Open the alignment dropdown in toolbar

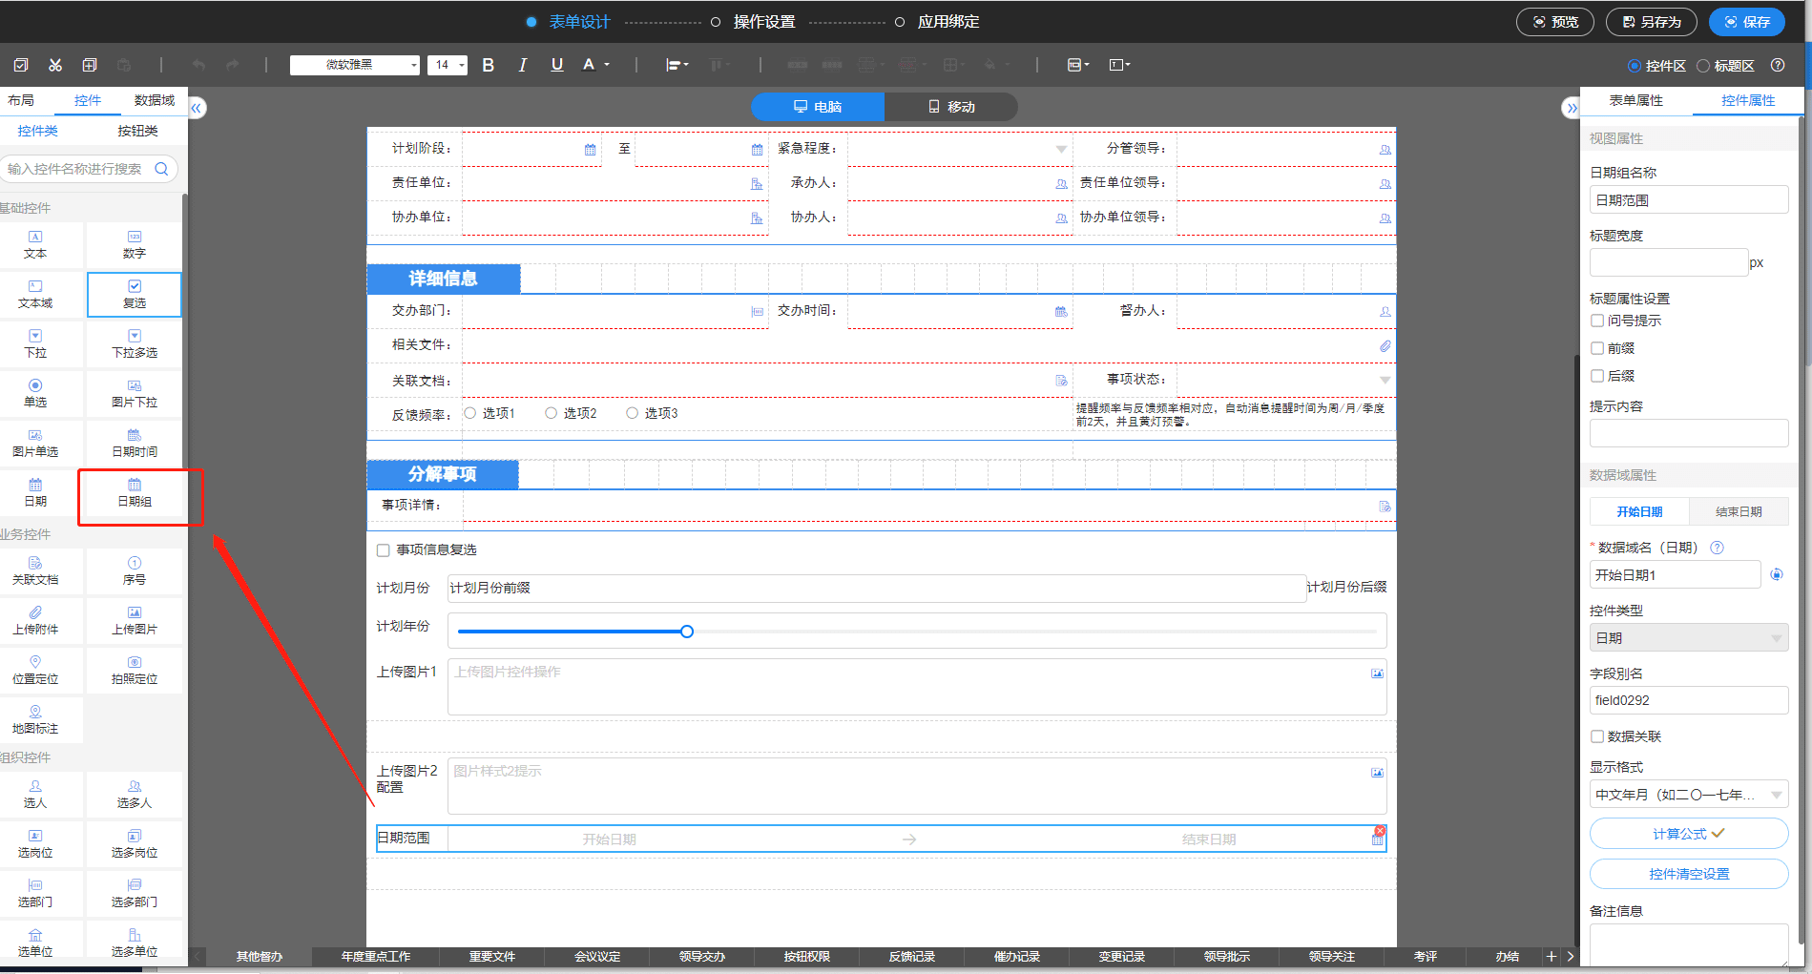pos(677,65)
